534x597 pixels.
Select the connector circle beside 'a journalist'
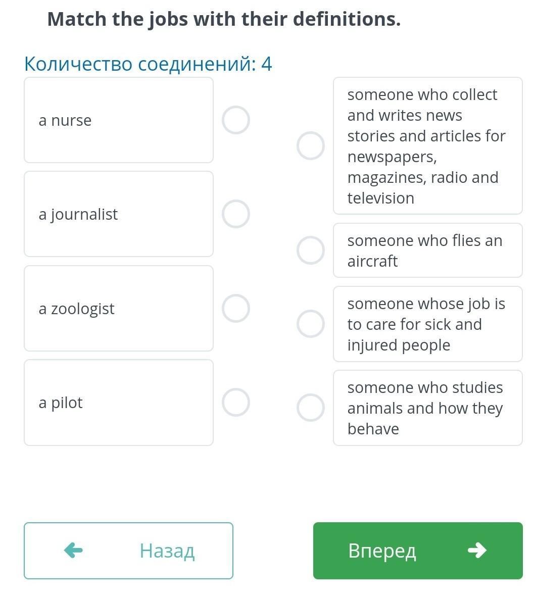pyautogui.click(x=236, y=214)
